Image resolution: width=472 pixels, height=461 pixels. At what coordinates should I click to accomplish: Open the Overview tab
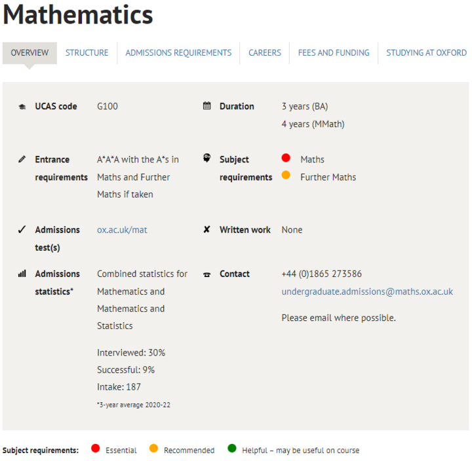coord(29,53)
